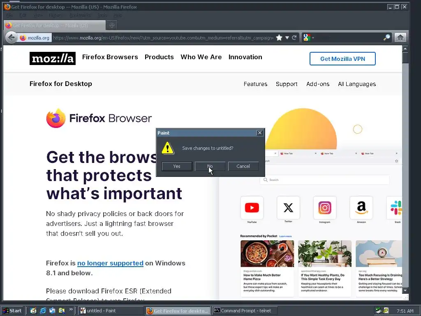Image resolution: width=421 pixels, height=316 pixels.
Task: Open a new tab with plus button
Action: [x=112, y=25]
